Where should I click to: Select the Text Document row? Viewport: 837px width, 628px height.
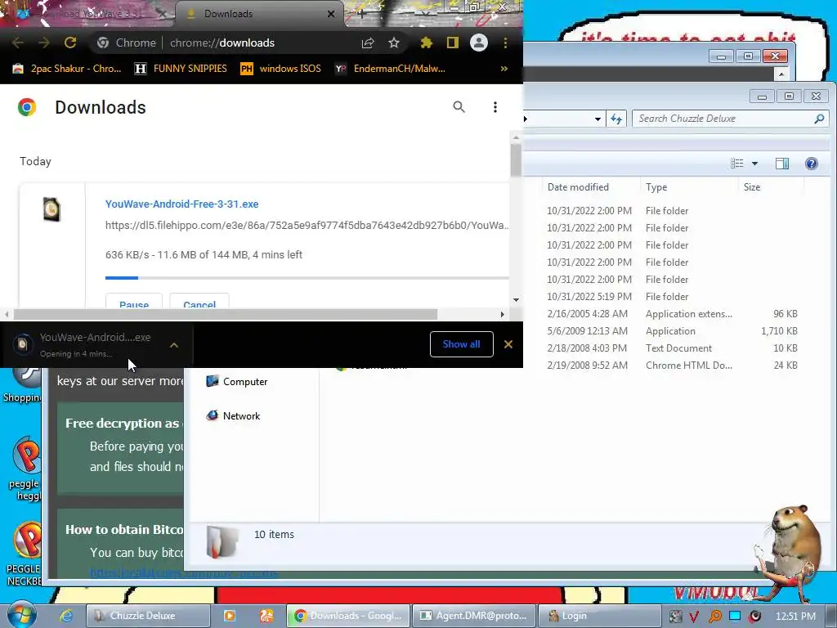(x=673, y=348)
